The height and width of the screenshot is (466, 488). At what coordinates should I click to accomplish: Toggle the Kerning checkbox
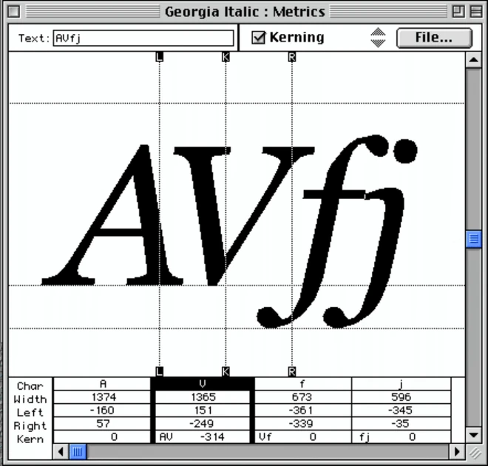tap(258, 38)
